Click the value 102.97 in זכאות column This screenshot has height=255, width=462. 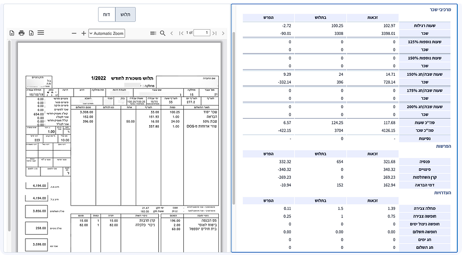(x=389, y=25)
